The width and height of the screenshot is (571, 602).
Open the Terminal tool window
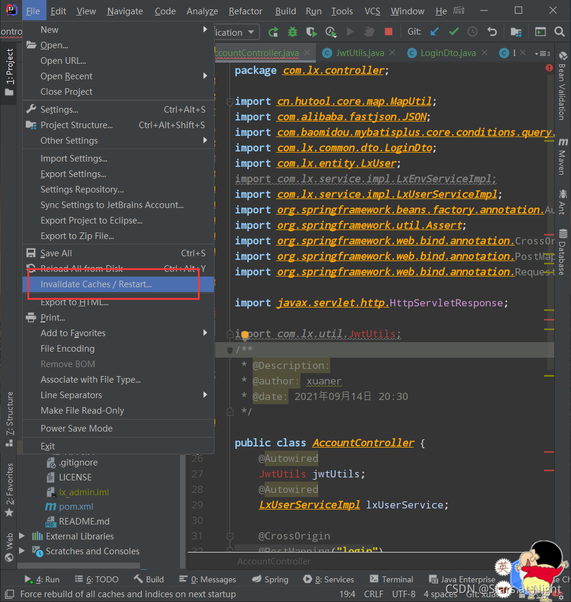point(391,579)
